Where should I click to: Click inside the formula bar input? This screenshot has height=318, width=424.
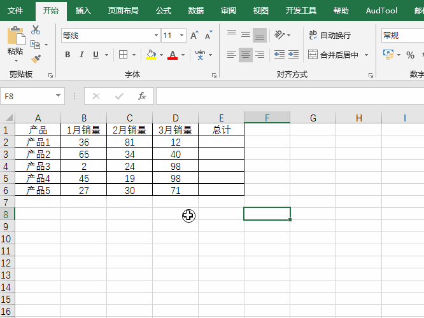(x=290, y=96)
